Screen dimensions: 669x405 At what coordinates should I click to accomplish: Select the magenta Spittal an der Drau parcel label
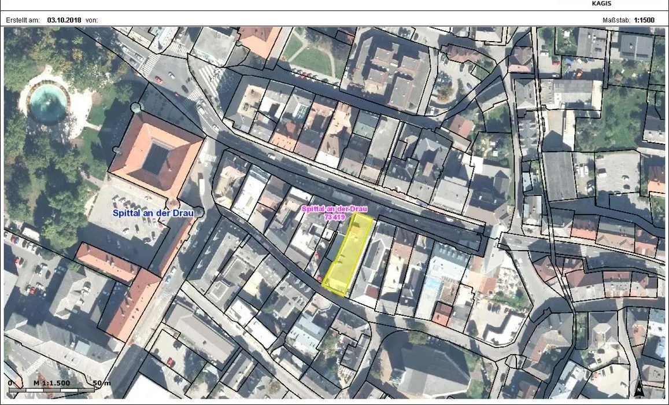click(x=334, y=212)
